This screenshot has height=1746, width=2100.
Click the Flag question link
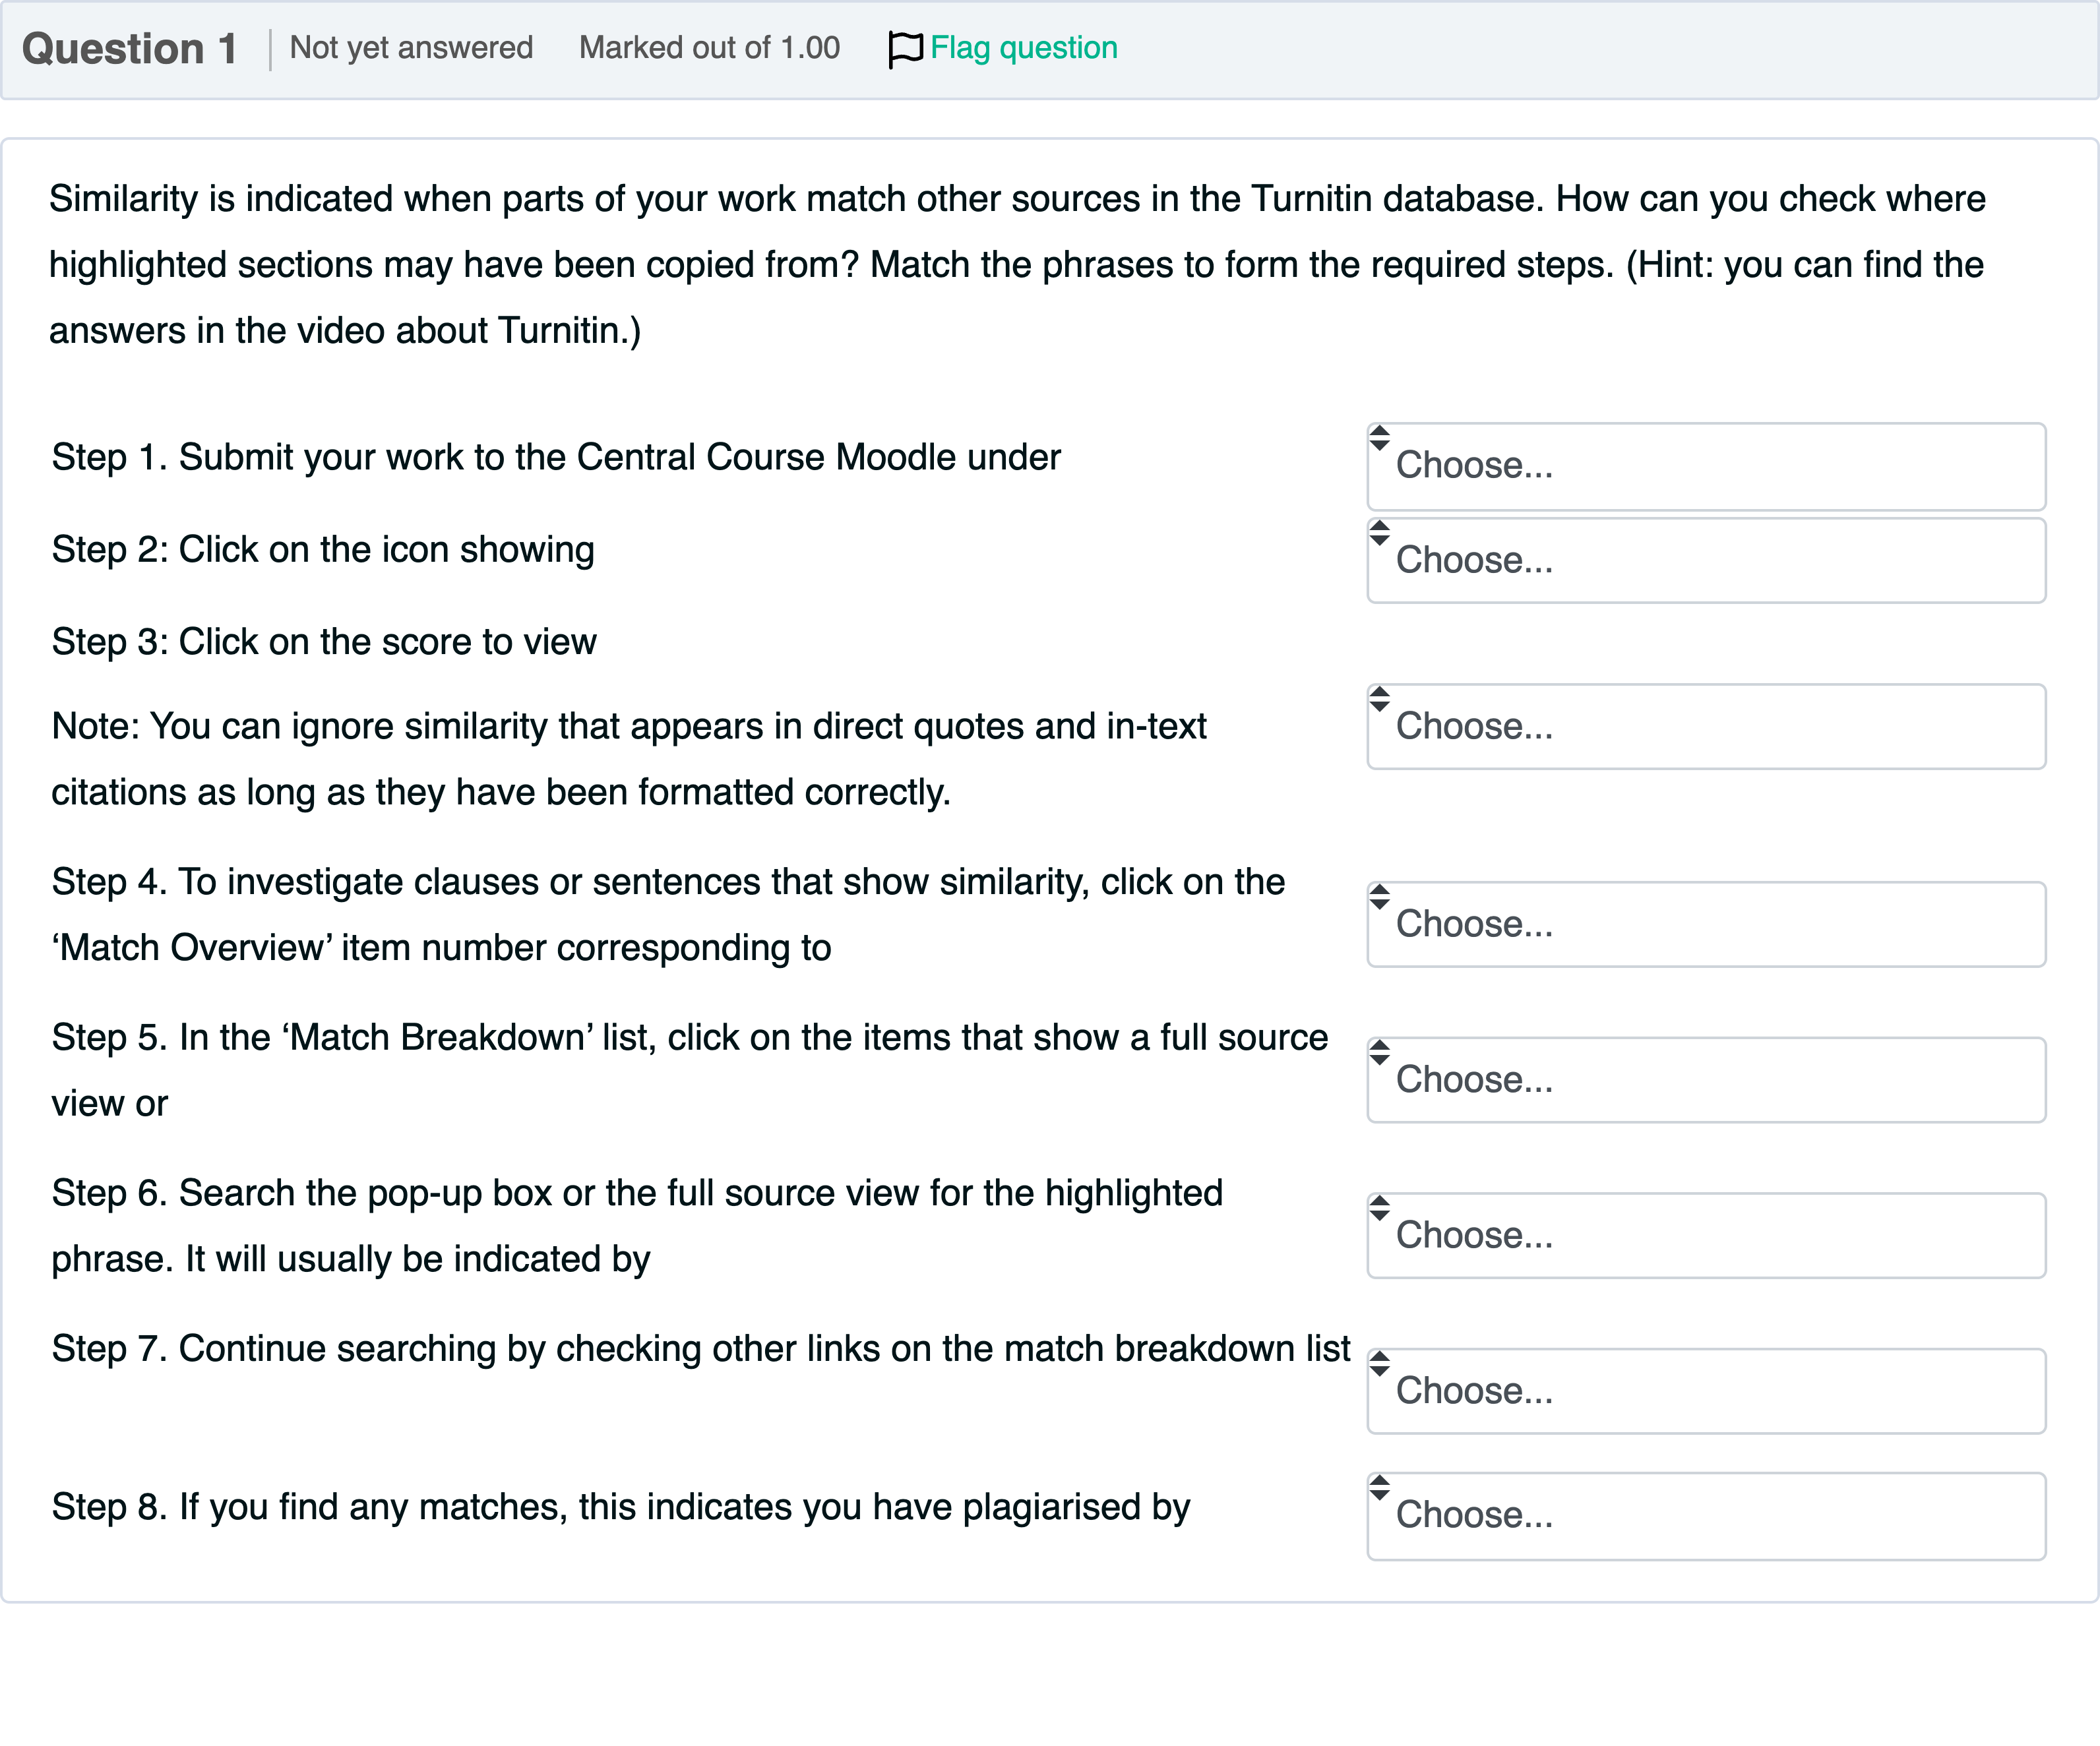[1023, 48]
